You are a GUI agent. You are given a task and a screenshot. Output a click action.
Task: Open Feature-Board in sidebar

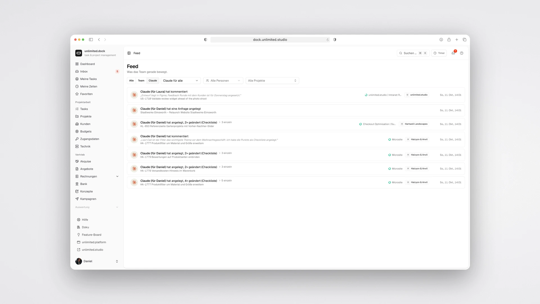point(97,235)
